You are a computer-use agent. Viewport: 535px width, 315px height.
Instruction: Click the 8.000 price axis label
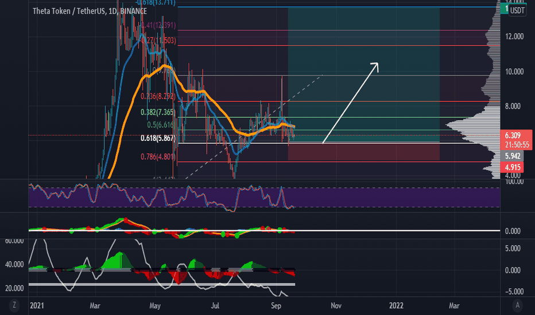(513, 107)
